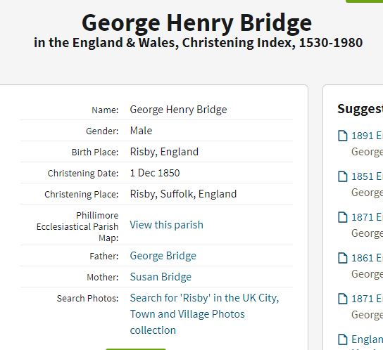Click the document icon beside 1861 record
Viewport: 383px width, 350px height.
342,258
